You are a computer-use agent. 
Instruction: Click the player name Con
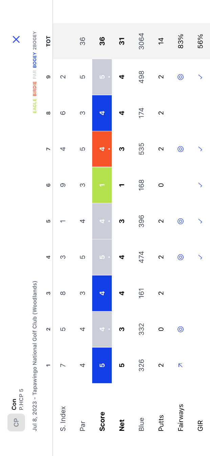point(14,404)
